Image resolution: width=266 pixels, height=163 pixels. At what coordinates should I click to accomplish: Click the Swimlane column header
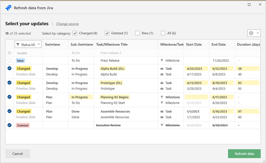pyautogui.click(x=53, y=44)
